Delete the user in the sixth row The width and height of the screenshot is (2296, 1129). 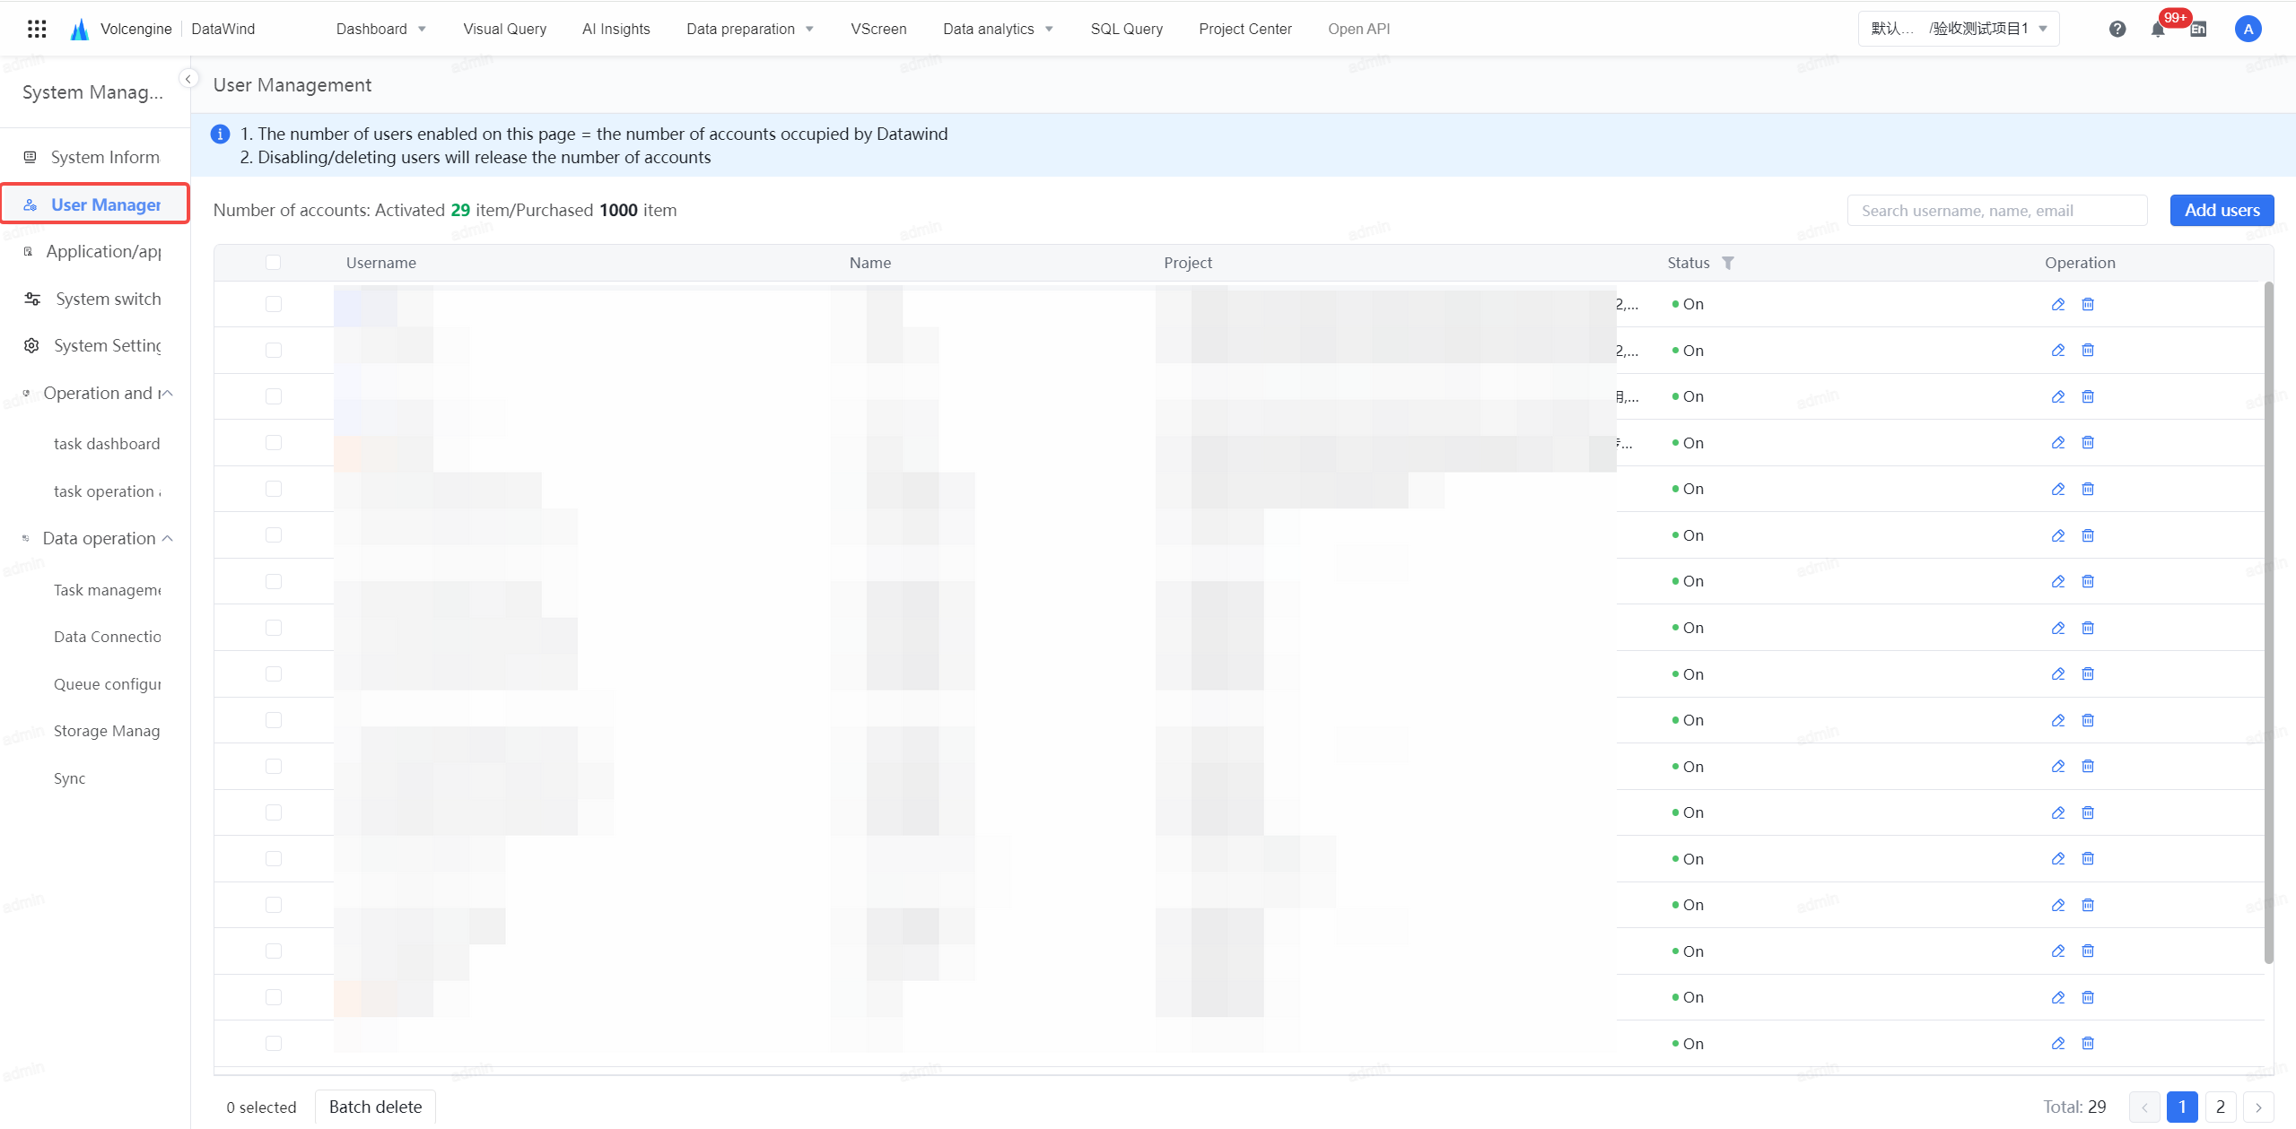(x=2088, y=535)
